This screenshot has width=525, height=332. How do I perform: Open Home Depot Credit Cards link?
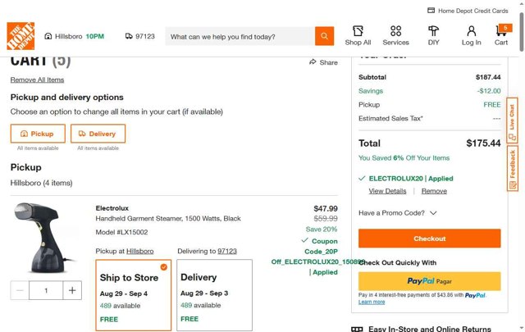(x=468, y=11)
